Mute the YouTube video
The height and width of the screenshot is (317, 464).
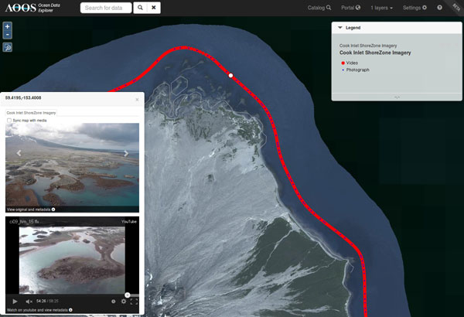pyautogui.click(x=29, y=301)
